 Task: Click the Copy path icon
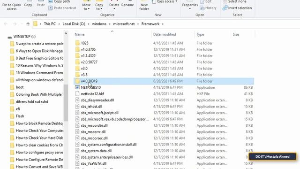coord(51,1)
